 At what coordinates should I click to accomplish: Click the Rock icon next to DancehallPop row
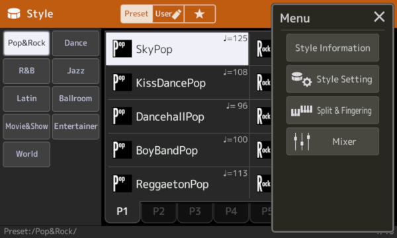click(263, 116)
